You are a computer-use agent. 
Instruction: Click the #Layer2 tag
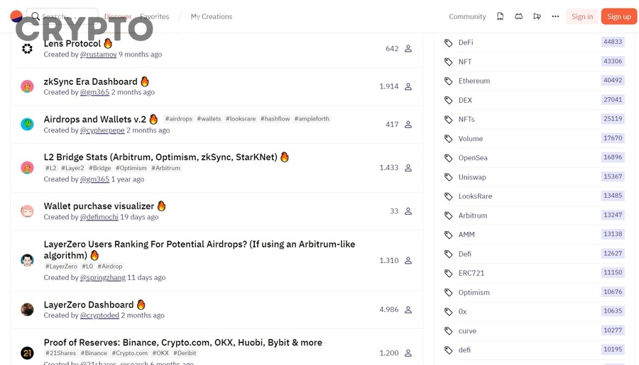tap(72, 168)
